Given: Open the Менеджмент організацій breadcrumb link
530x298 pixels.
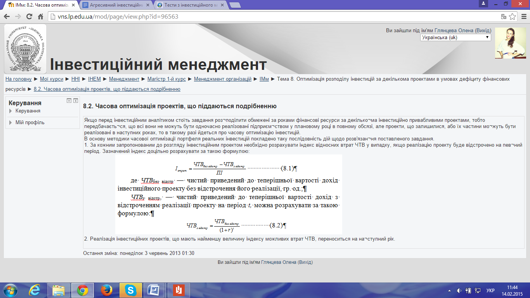Looking at the screenshot, I should 223,79.
